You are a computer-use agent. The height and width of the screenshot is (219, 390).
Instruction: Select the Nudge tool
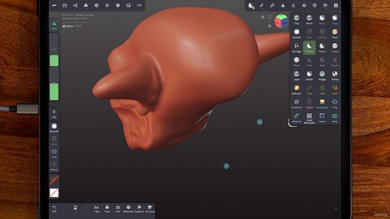(x=322, y=75)
